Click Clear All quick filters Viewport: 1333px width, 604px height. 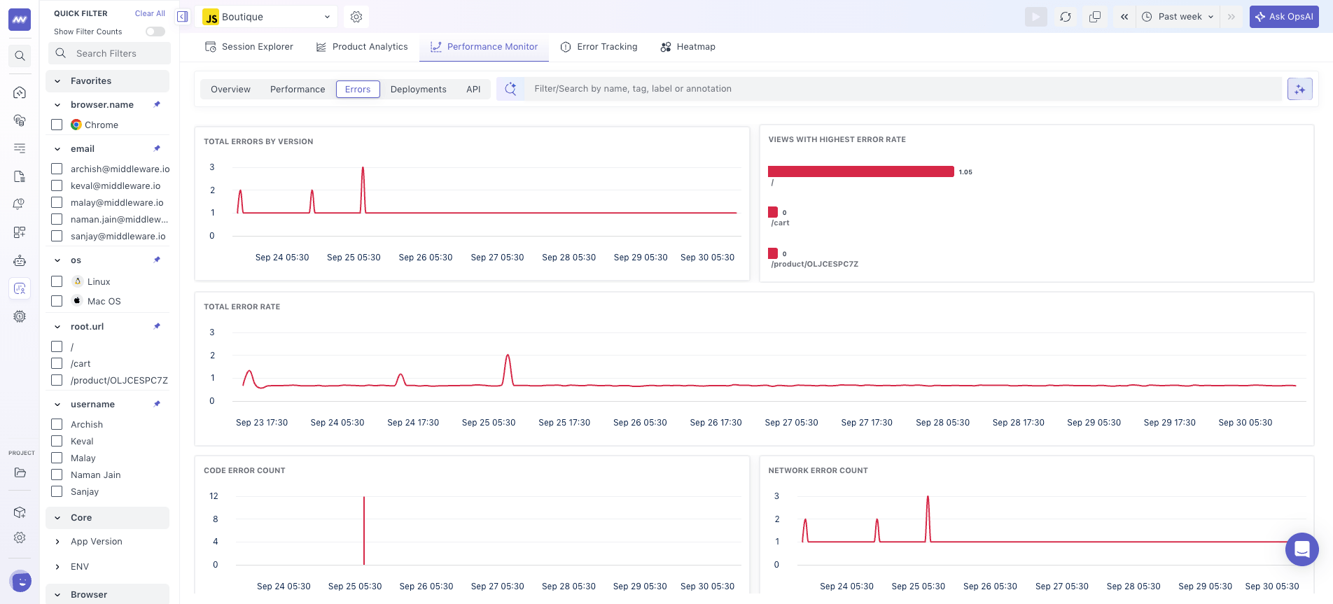pyautogui.click(x=150, y=13)
